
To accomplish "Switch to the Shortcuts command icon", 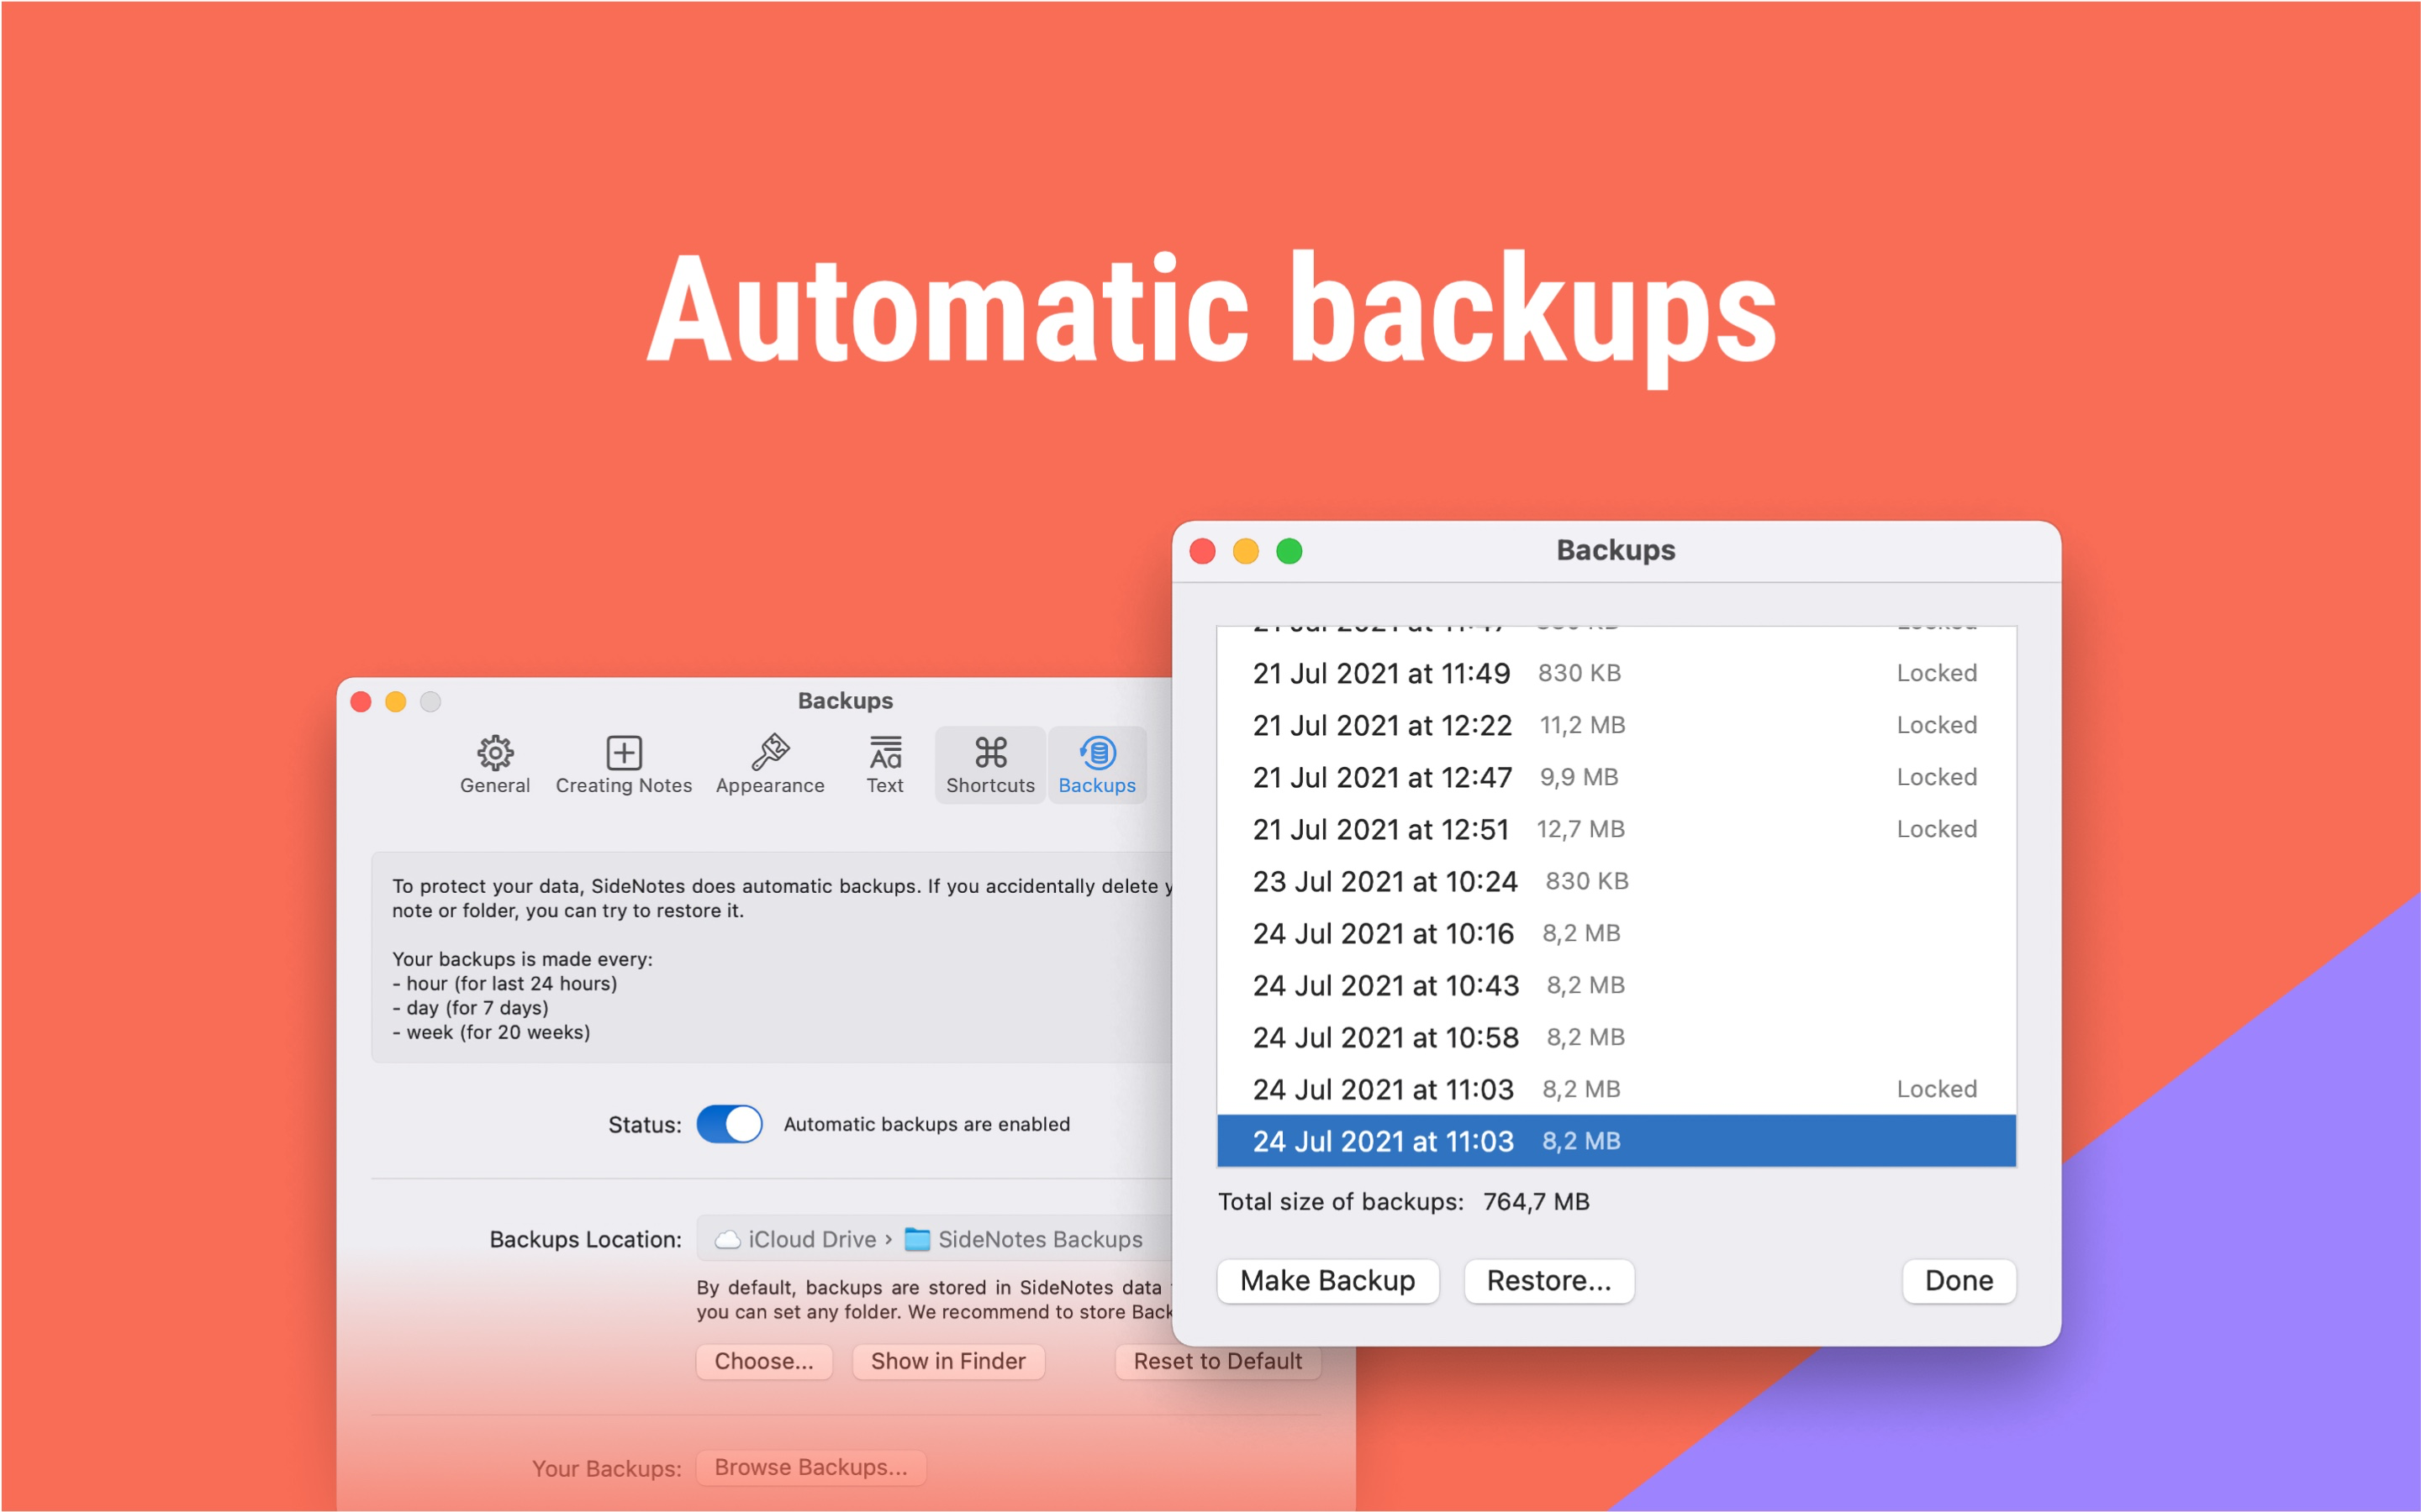I will 990,753.
